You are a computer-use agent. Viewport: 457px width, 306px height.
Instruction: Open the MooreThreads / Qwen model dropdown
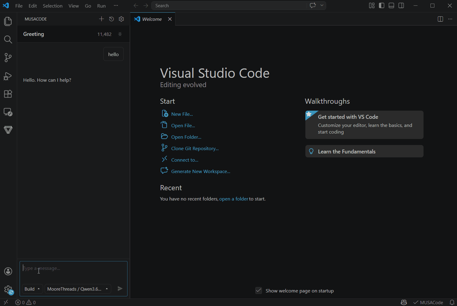coord(78,289)
